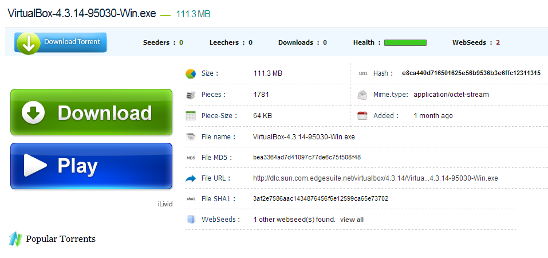Screen dimensions: 548x258
Task: Click the Mime.type envelope icon
Action: pos(362,95)
